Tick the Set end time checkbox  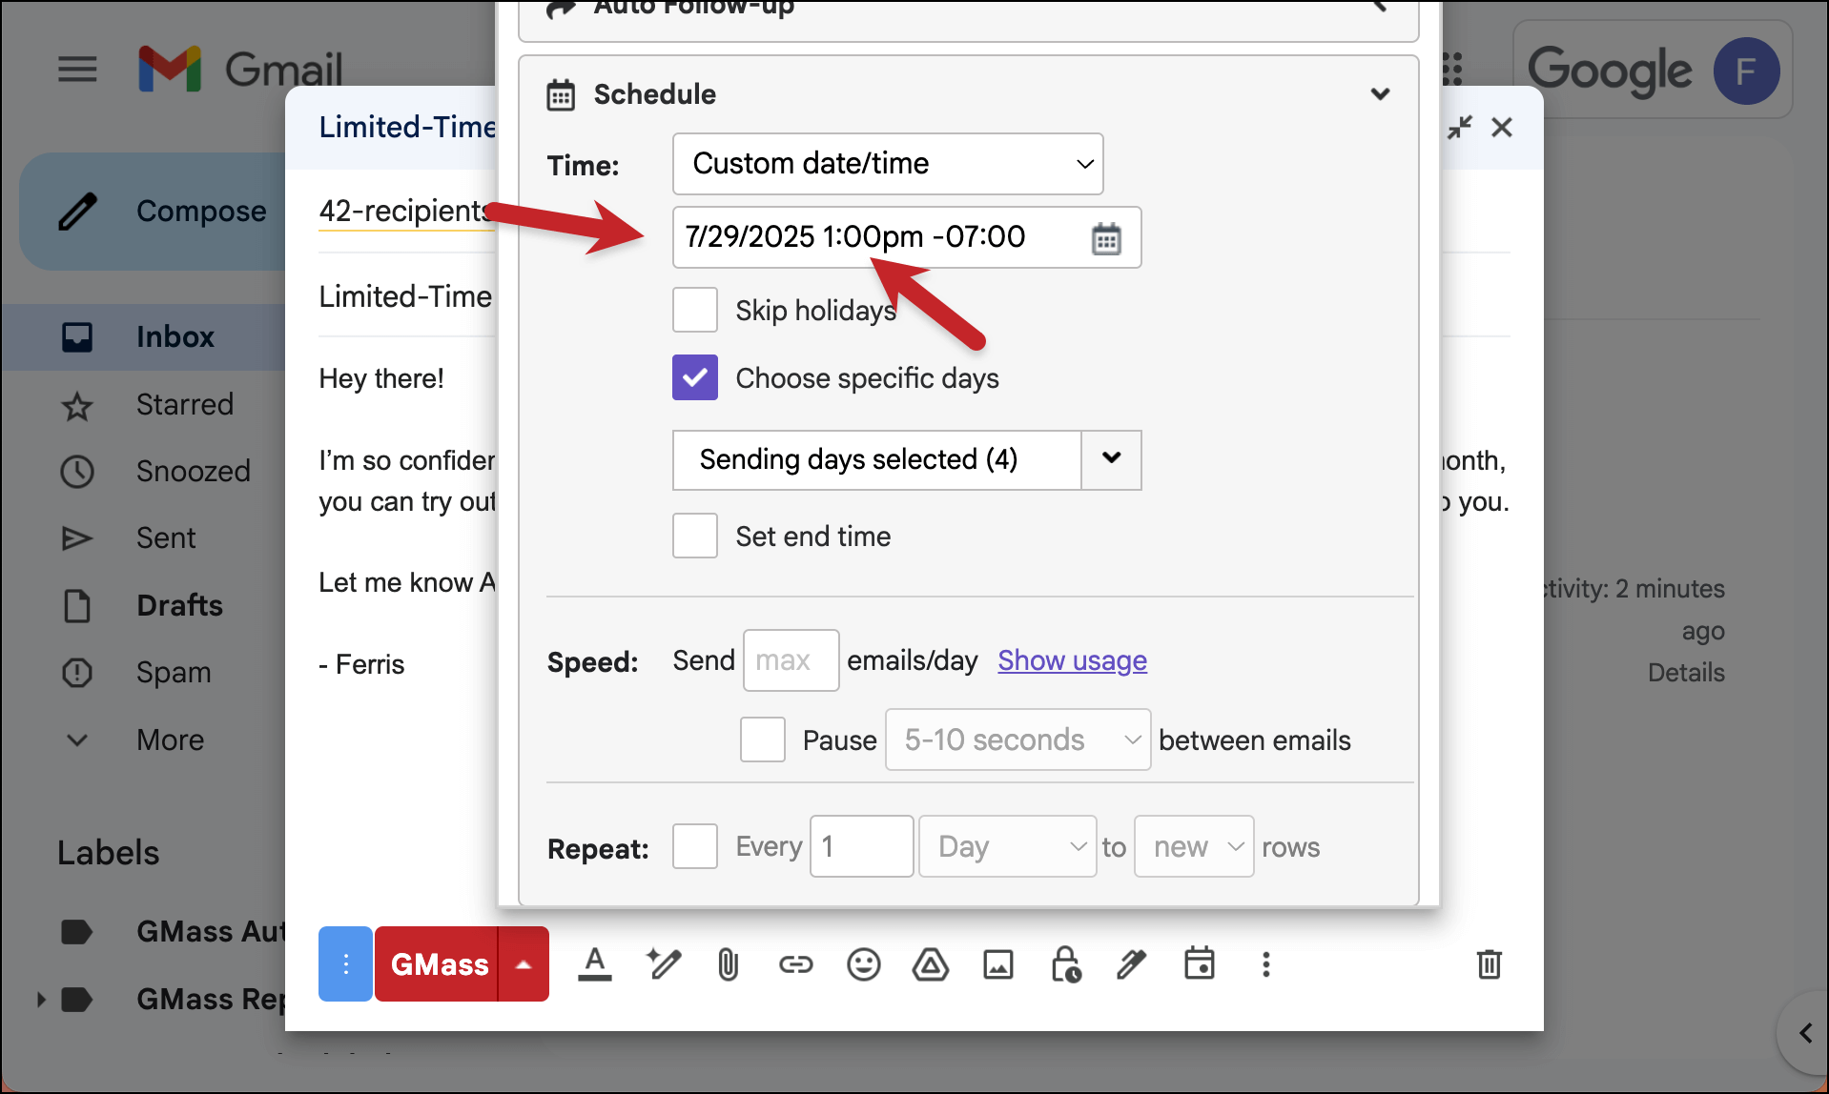click(695, 536)
